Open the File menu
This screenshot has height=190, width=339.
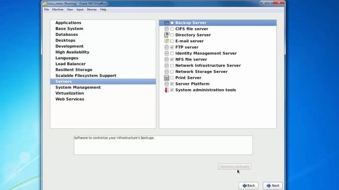pos(47,9)
